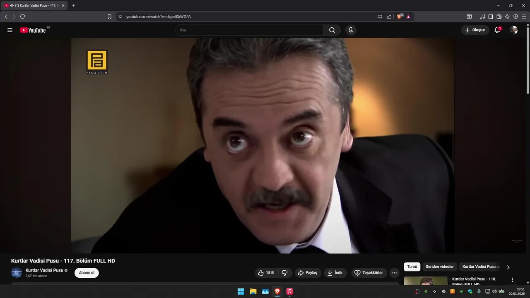
Task: Open Kurtlar Vadisi Pusu channel avatar
Action: pyautogui.click(x=17, y=273)
